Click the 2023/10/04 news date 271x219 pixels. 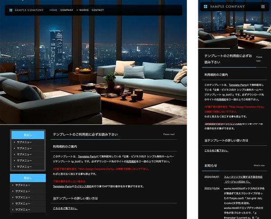point(212,189)
